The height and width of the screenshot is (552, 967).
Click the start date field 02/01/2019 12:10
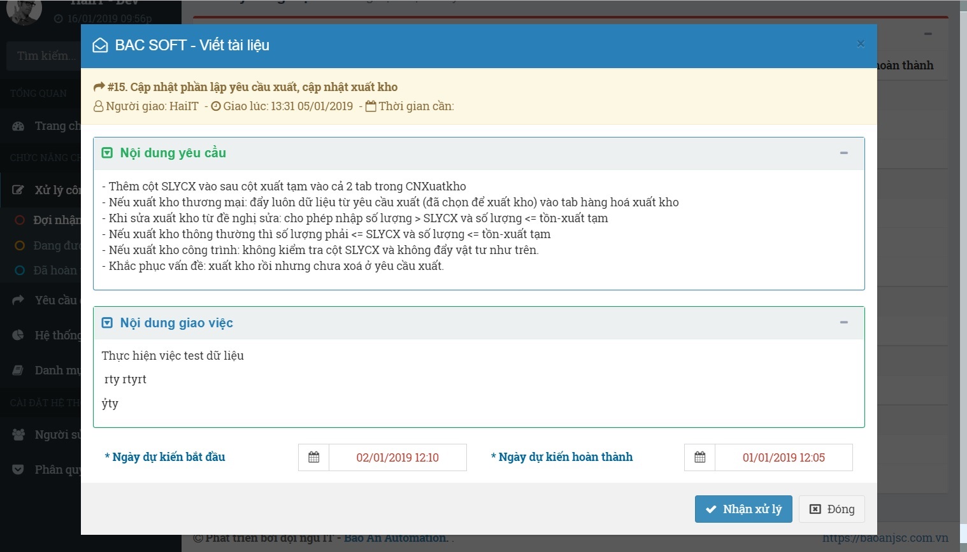click(x=398, y=457)
